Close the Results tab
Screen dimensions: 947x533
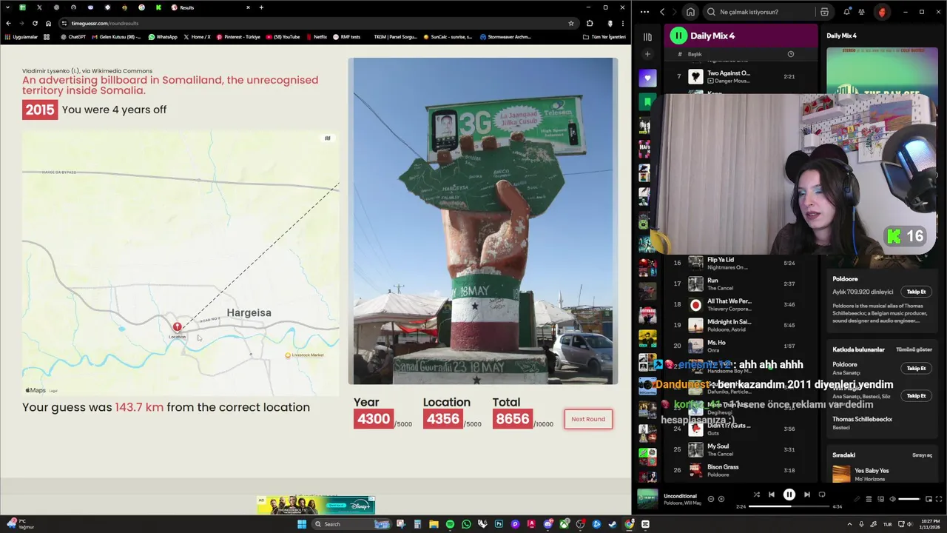248,7
